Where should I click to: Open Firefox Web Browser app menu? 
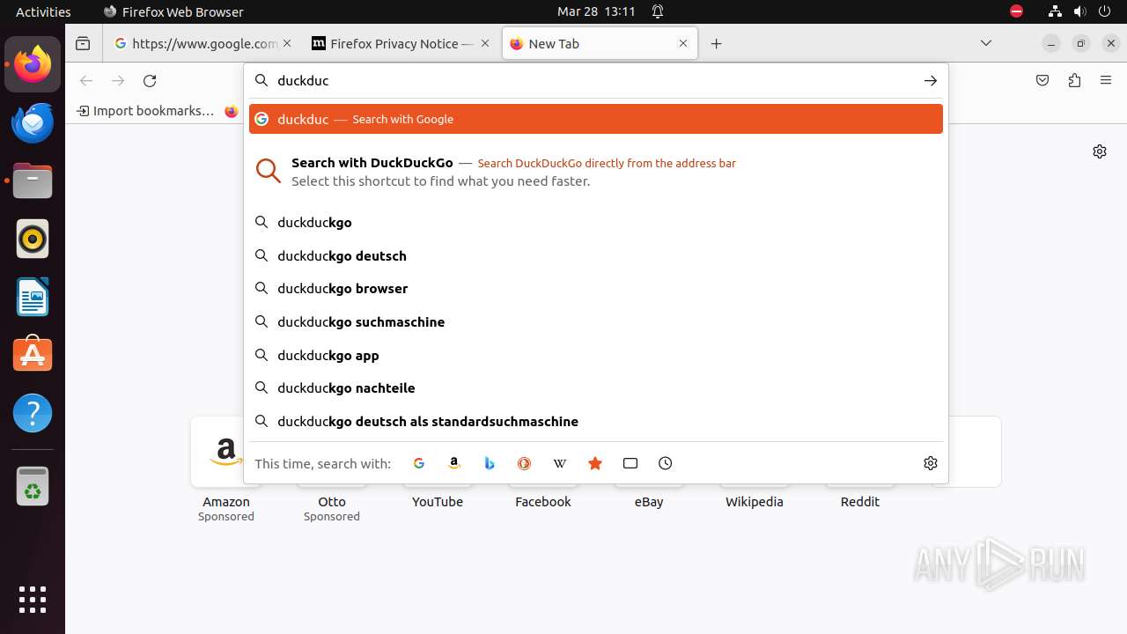173,11
